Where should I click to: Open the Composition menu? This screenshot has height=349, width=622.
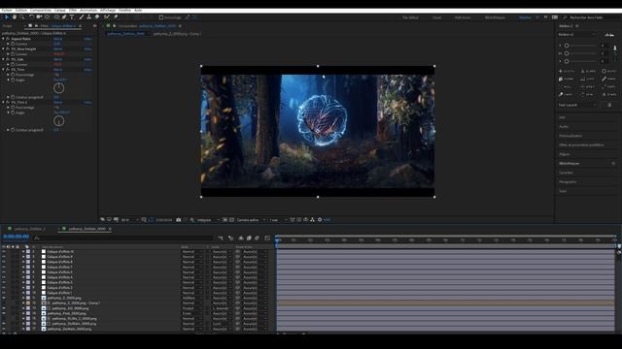tap(41, 10)
